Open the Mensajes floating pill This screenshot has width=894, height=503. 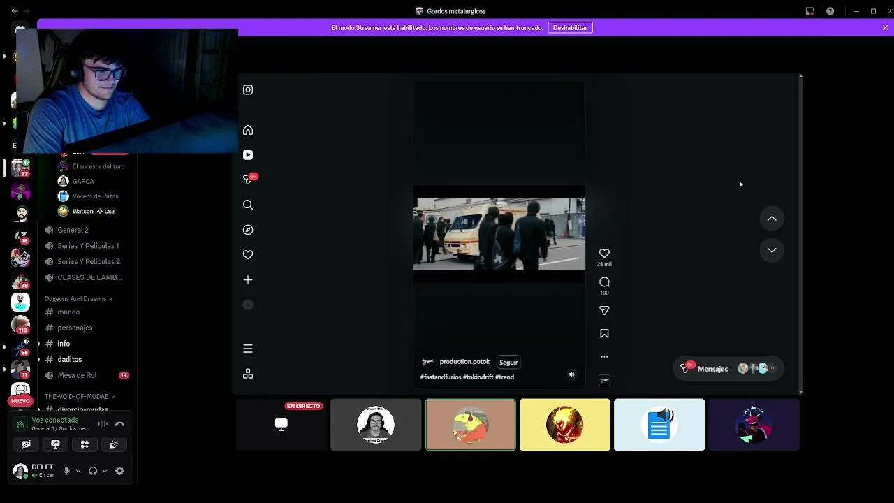click(728, 368)
